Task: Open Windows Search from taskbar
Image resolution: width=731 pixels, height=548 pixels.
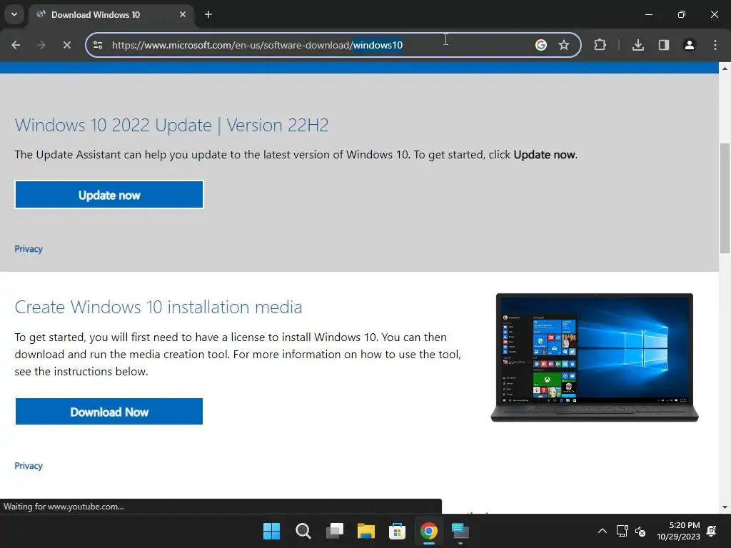Action: 303,531
